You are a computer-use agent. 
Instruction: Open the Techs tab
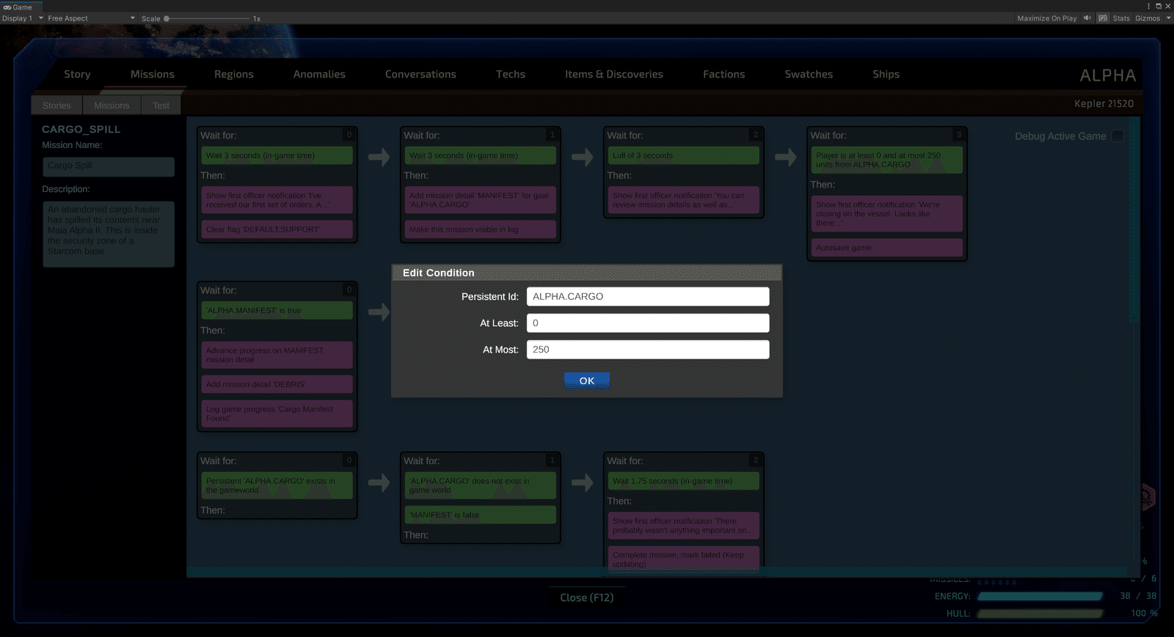pos(511,74)
